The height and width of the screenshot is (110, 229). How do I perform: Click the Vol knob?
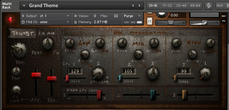(19, 50)
